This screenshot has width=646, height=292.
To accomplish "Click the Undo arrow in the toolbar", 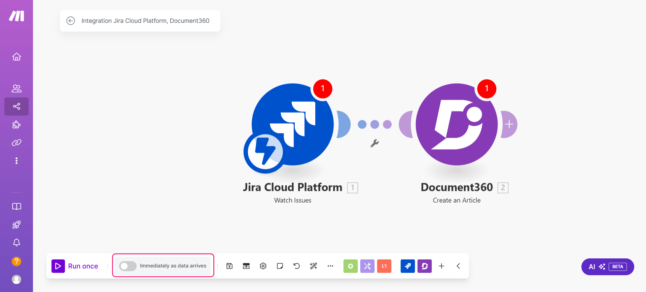I will point(296,266).
